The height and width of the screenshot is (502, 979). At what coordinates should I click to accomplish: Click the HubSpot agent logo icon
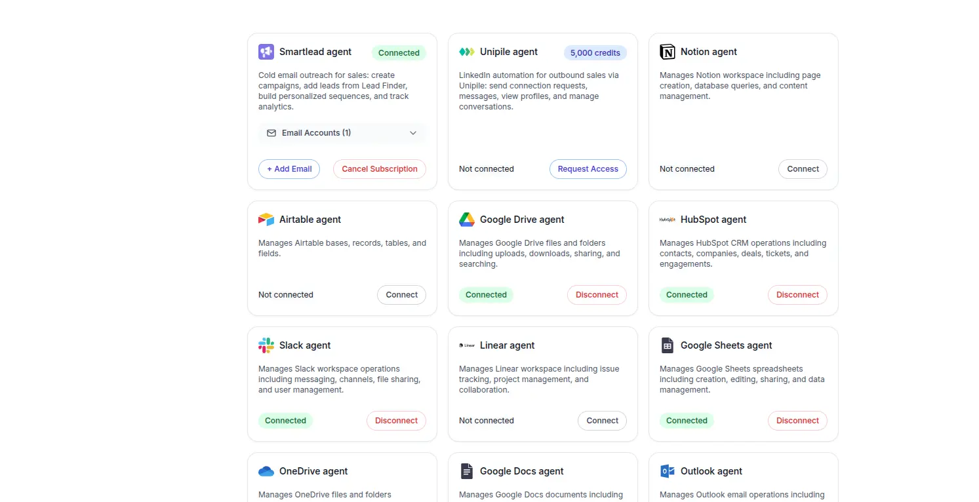coord(667,220)
